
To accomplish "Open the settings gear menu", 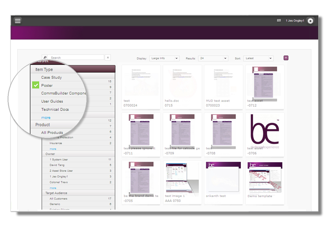I will point(310,21).
